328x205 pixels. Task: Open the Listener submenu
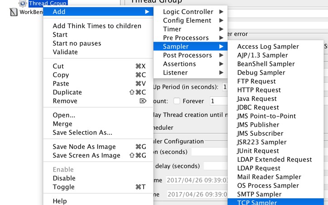[x=175, y=72]
